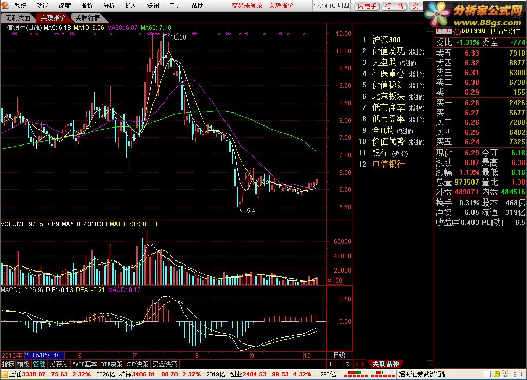The image size is (527, 380).
Task: Click 另存为 at chart bottom
Action: click(59, 364)
